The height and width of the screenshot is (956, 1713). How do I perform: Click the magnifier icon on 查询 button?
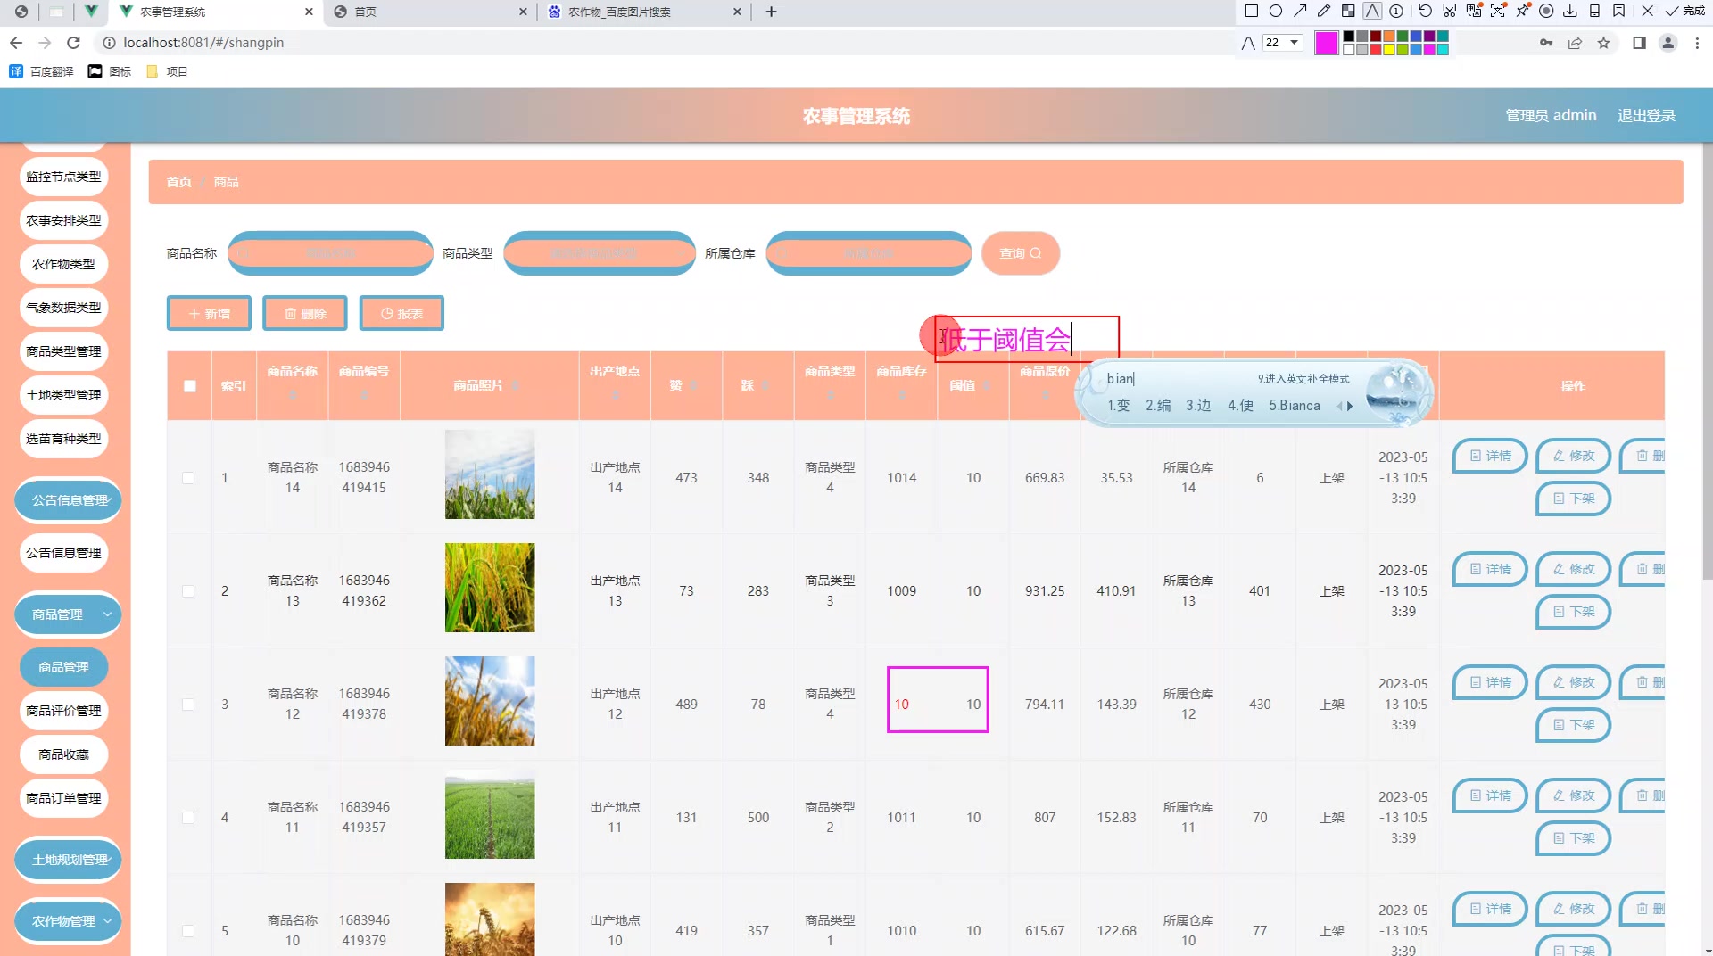[1035, 252]
